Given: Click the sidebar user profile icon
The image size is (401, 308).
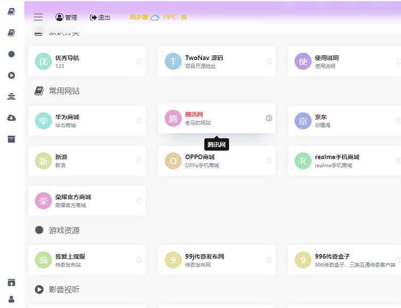Looking at the screenshot, I should [x=12, y=299].
